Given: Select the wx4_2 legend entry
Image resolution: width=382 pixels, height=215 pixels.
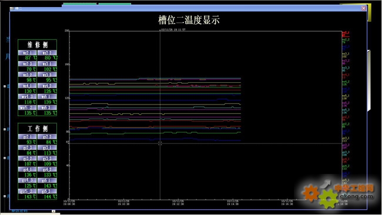Looking at the screenshot, I should click(x=346, y=83).
